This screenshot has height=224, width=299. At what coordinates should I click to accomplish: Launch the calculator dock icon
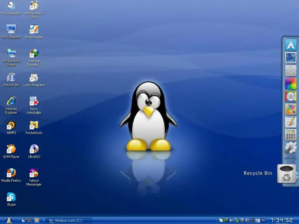(291, 135)
